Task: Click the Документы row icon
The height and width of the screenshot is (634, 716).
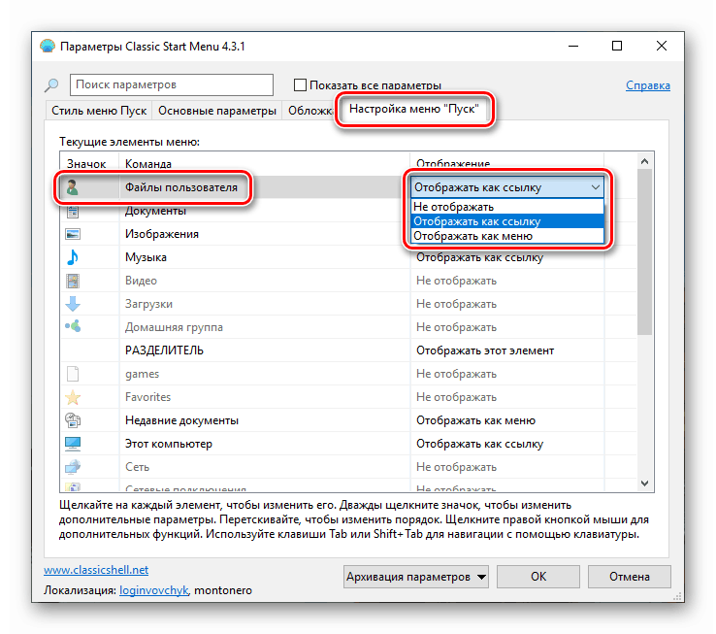Action: 73,212
